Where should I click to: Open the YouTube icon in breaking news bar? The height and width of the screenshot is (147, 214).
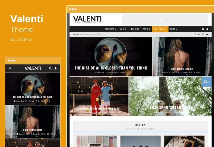pyautogui.click(x=207, y=34)
